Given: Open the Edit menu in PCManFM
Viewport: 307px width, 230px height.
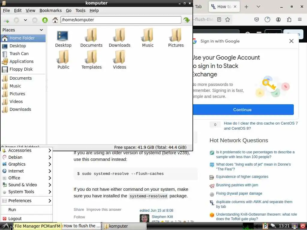Looking at the screenshot, I should (x=18, y=10).
